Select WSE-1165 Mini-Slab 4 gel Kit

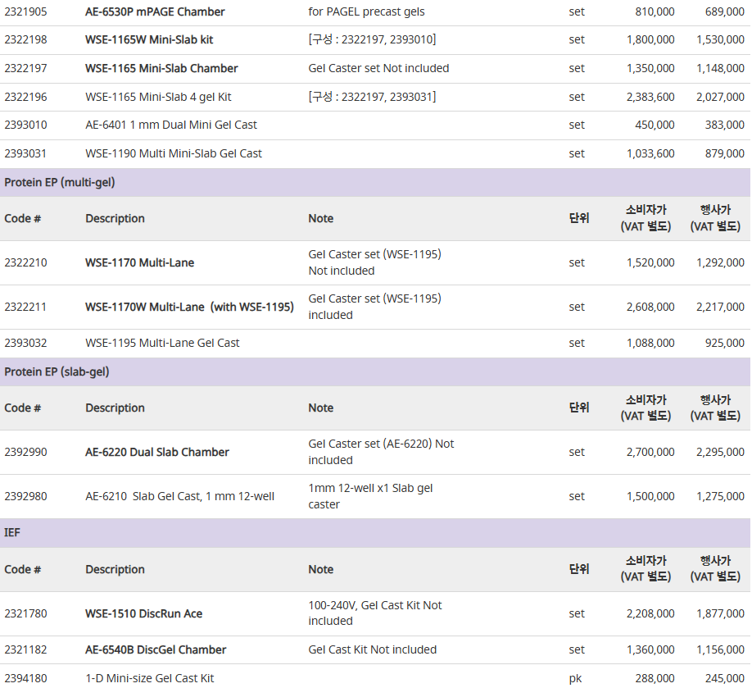pos(158,97)
